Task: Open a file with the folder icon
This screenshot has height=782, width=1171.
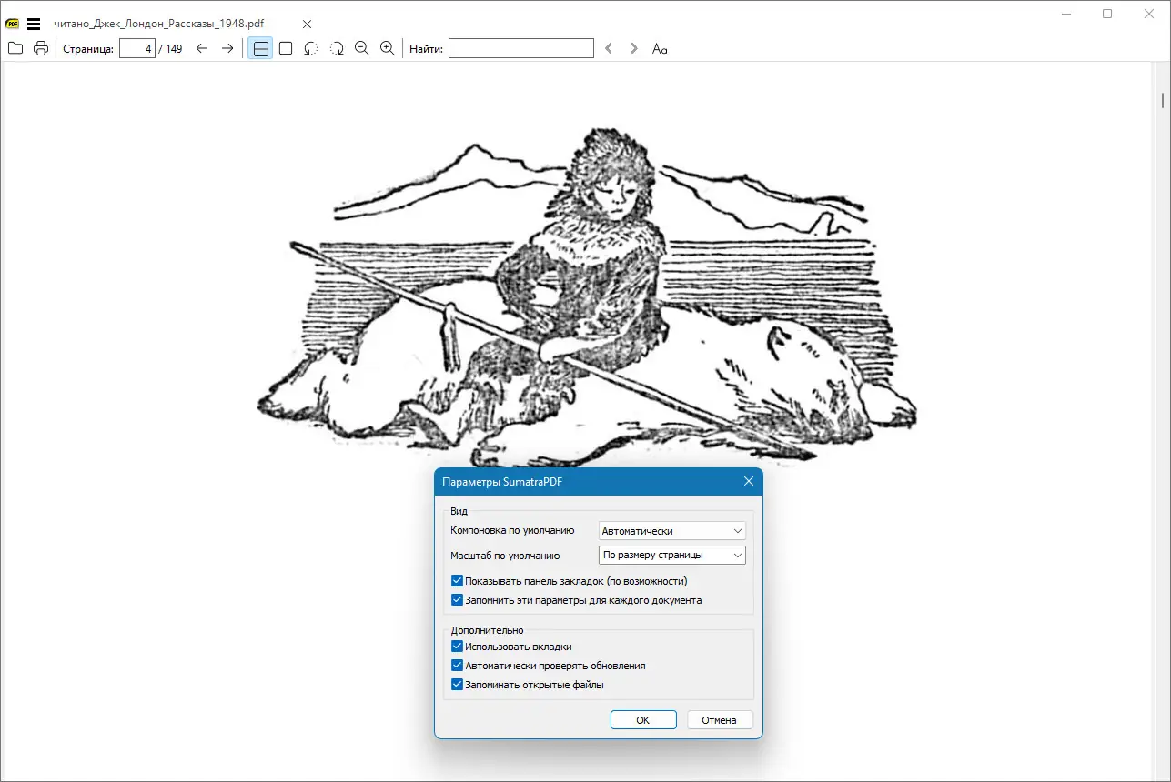Action: pyautogui.click(x=15, y=49)
